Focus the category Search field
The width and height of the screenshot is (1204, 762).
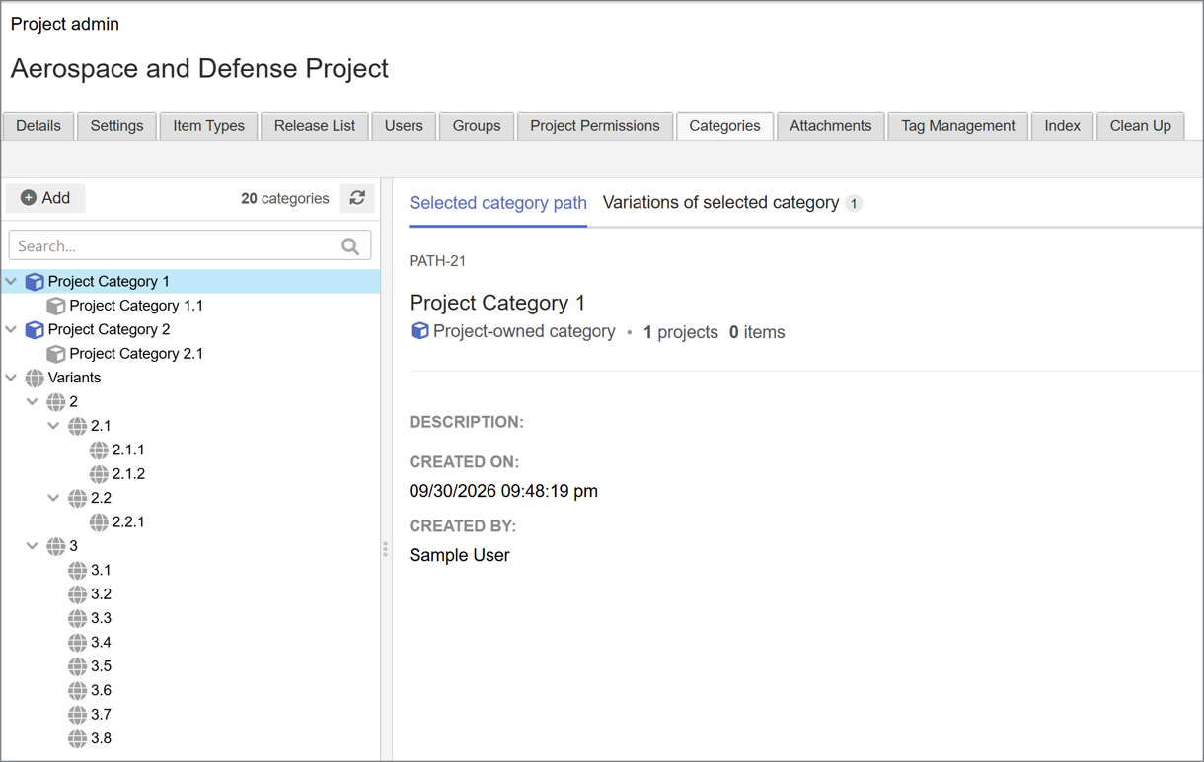tap(190, 245)
